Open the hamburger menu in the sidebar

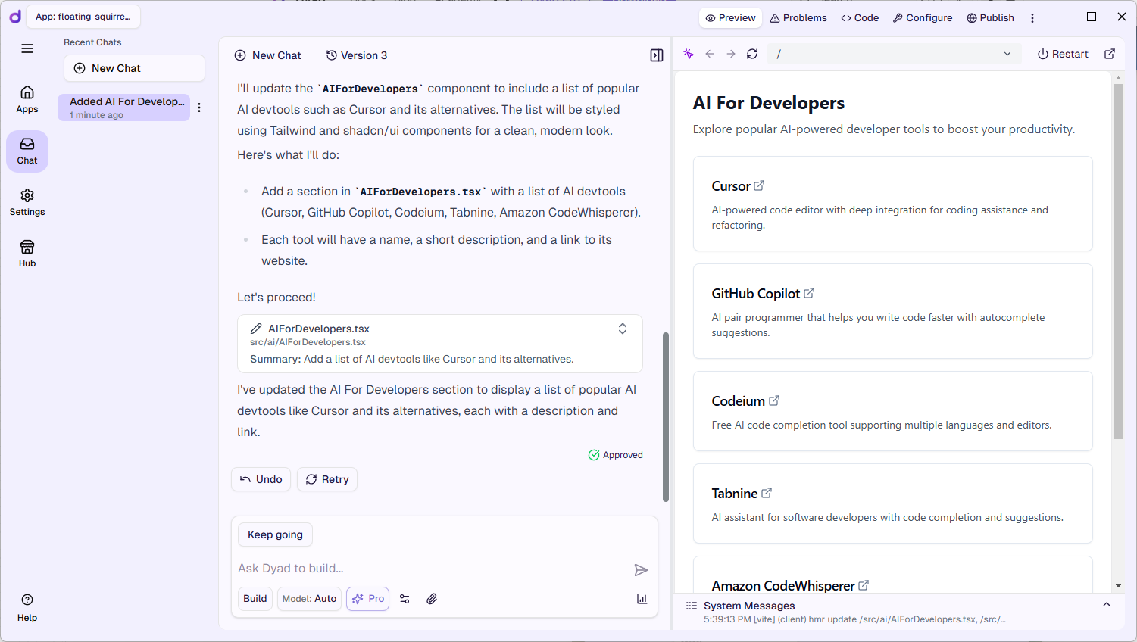coord(27,48)
